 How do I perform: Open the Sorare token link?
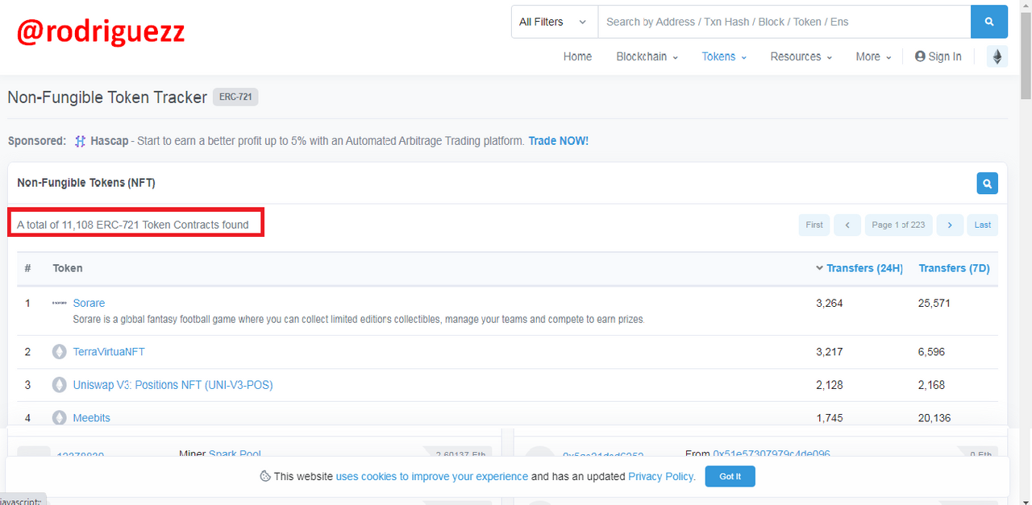coord(89,303)
